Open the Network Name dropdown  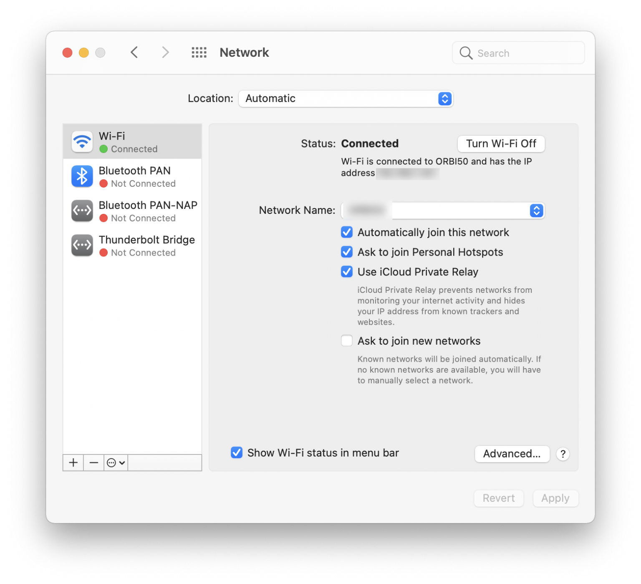(537, 211)
